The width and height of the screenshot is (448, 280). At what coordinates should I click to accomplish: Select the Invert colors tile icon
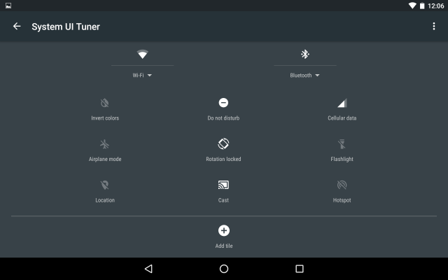(105, 103)
